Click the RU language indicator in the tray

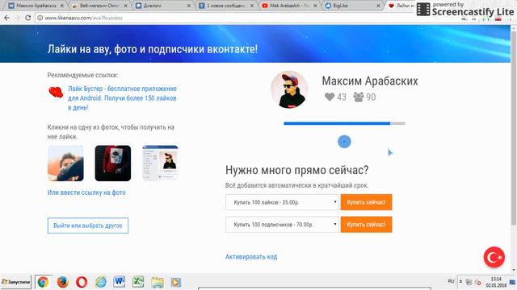[x=451, y=281]
